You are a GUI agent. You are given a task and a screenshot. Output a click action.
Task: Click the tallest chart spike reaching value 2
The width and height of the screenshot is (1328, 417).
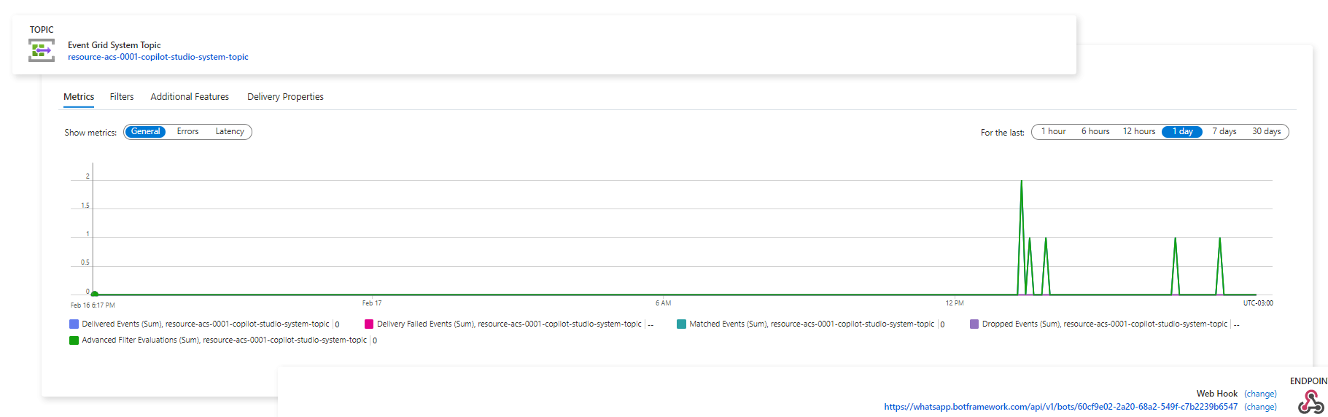pyautogui.click(x=1021, y=182)
